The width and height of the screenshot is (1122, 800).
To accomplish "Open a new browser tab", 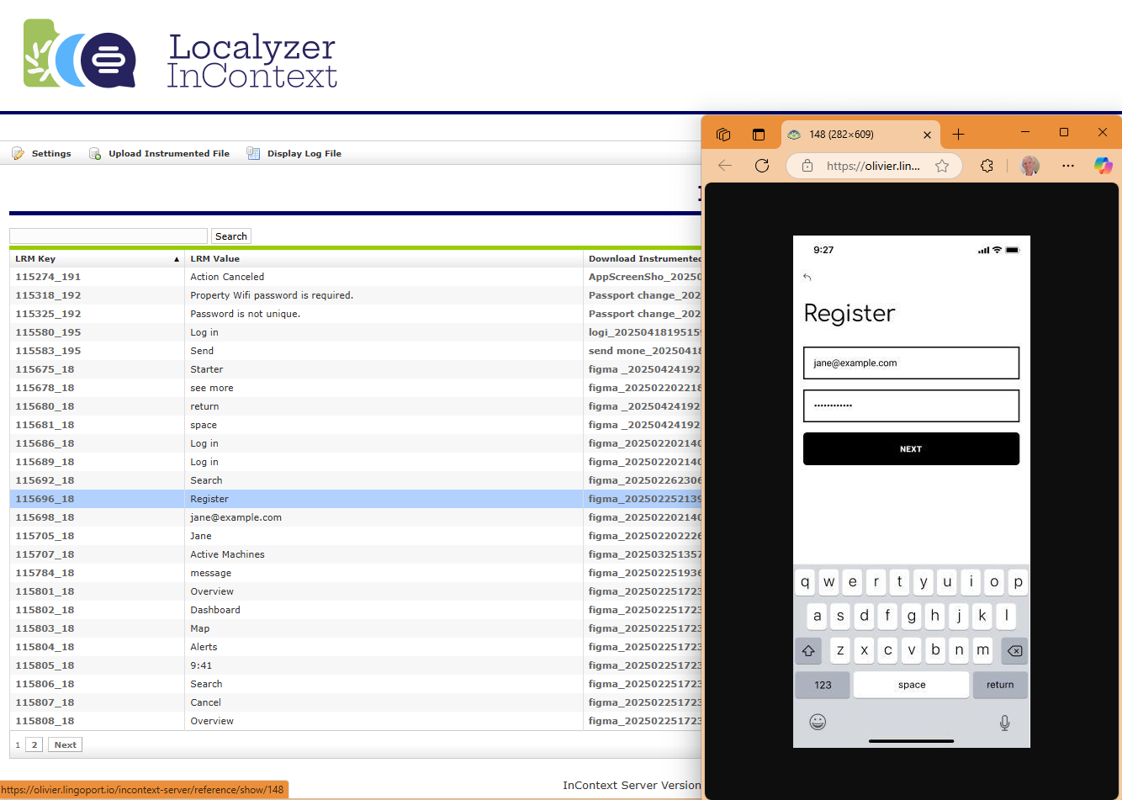I will (958, 135).
